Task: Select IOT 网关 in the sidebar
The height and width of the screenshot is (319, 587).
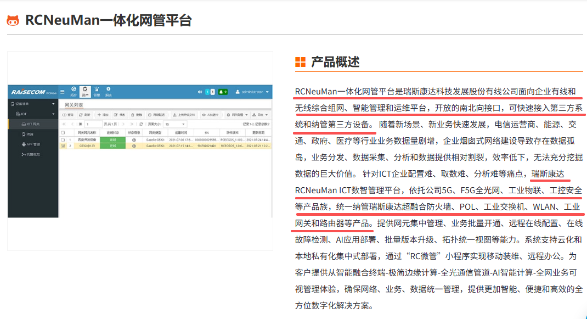Action: click(x=33, y=124)
